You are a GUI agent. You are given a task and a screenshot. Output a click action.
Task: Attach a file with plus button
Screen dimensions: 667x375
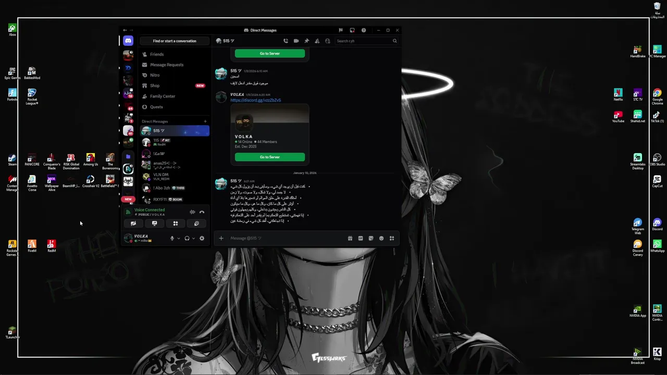pos(221,239)
